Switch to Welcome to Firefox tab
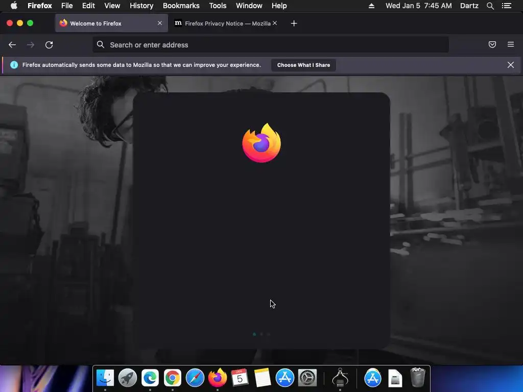Image resolution: width=523 pixels, height=392 pixels. 111,23
